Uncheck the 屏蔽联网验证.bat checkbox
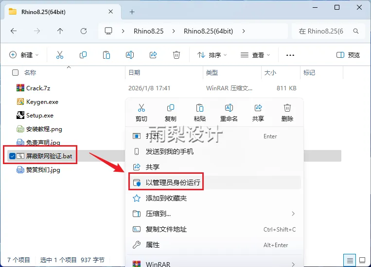 point(12,156)
